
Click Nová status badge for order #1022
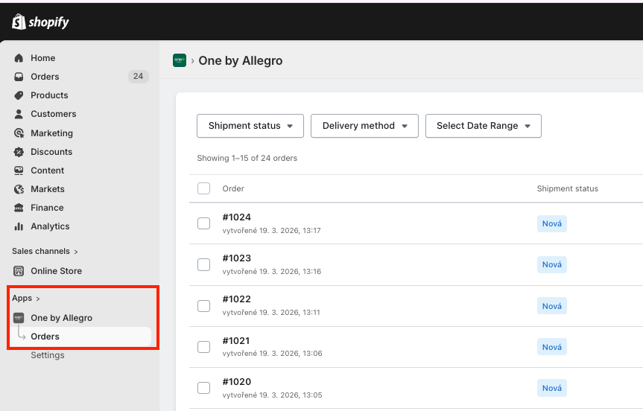552,306
